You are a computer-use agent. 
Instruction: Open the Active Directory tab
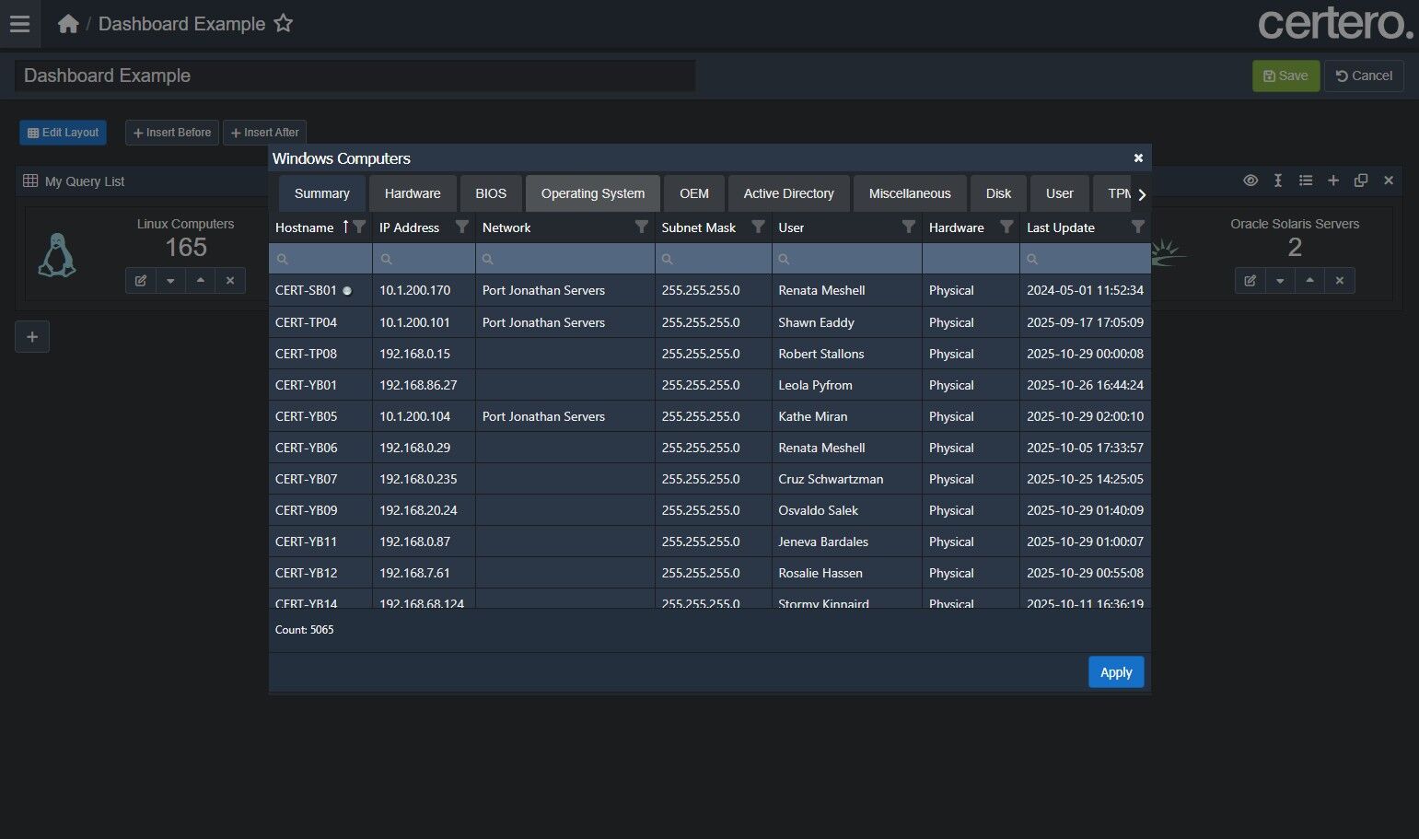788,193
